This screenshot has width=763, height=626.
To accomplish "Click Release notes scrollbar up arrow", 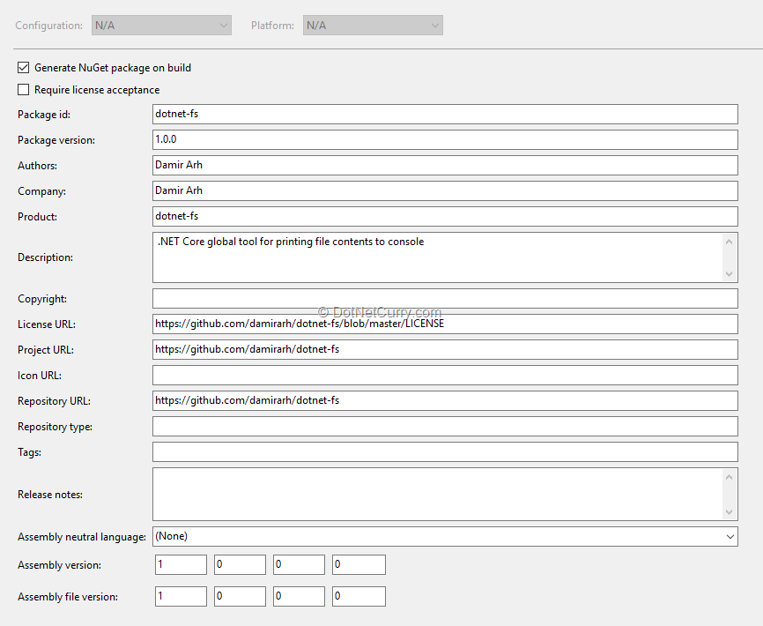I will pos(729,477).
